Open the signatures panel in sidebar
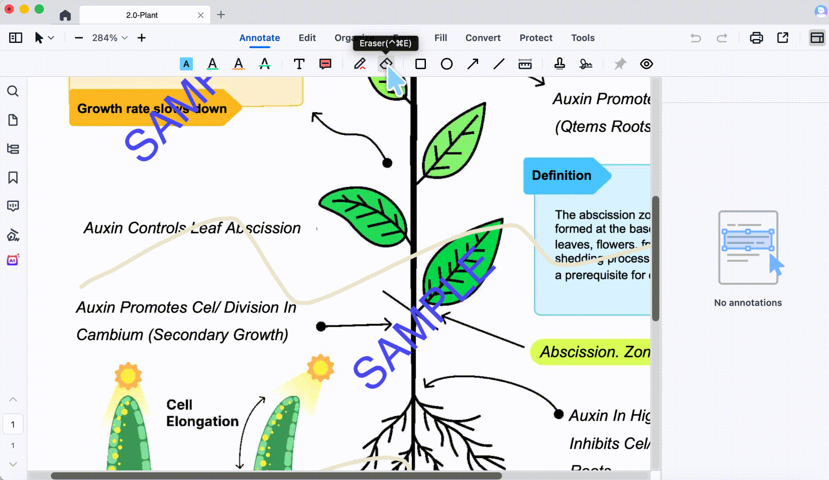The image size is (829, 480). [13, 235]
